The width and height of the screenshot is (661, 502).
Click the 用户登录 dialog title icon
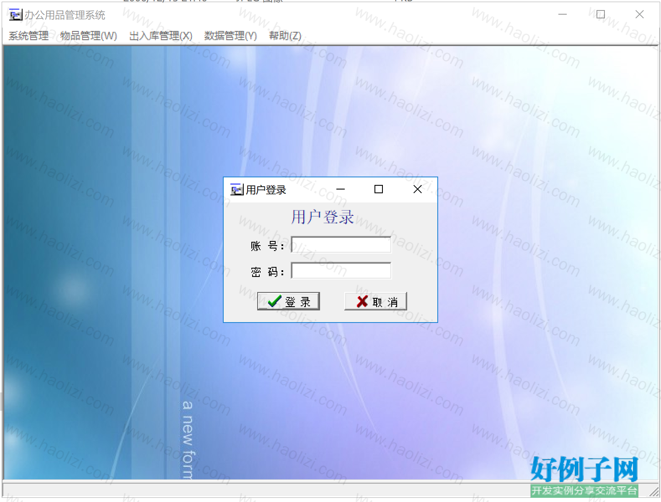coord(237,190)
